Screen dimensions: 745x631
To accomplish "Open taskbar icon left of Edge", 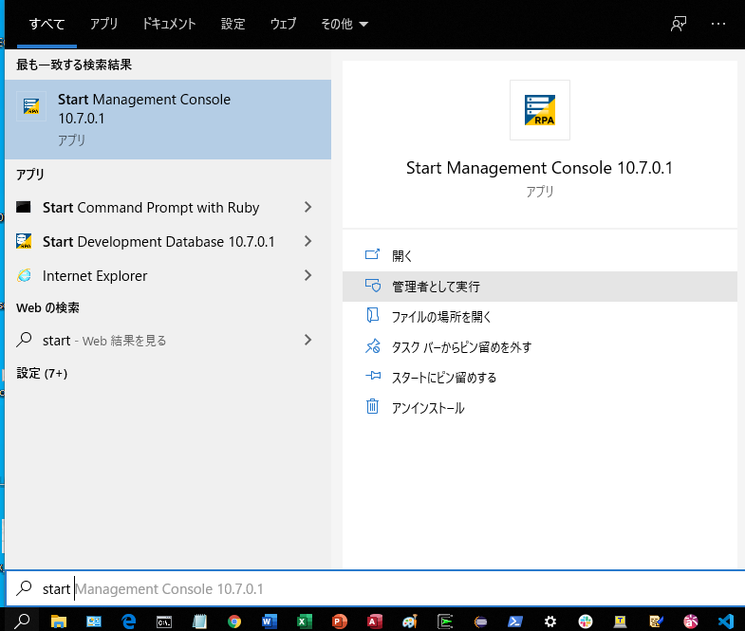I will (94, 621).
